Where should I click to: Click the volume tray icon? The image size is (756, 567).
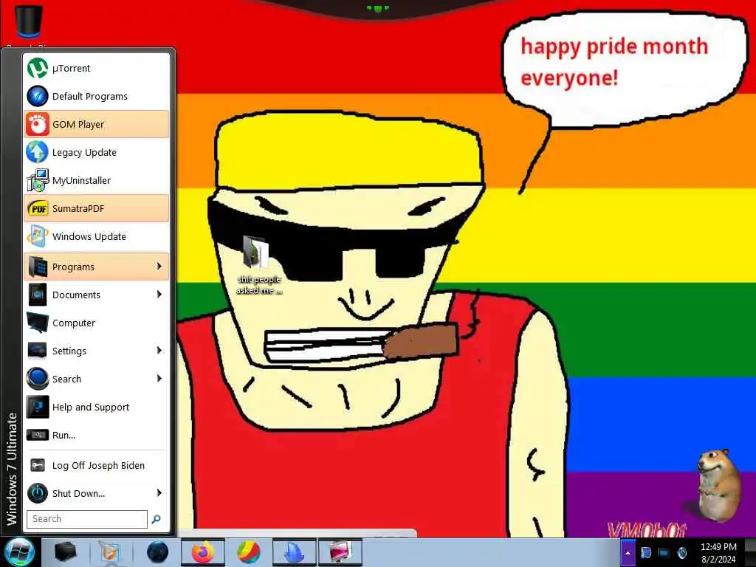click(682, 552)
